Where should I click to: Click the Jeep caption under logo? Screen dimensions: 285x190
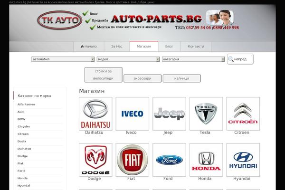[168, 133]
